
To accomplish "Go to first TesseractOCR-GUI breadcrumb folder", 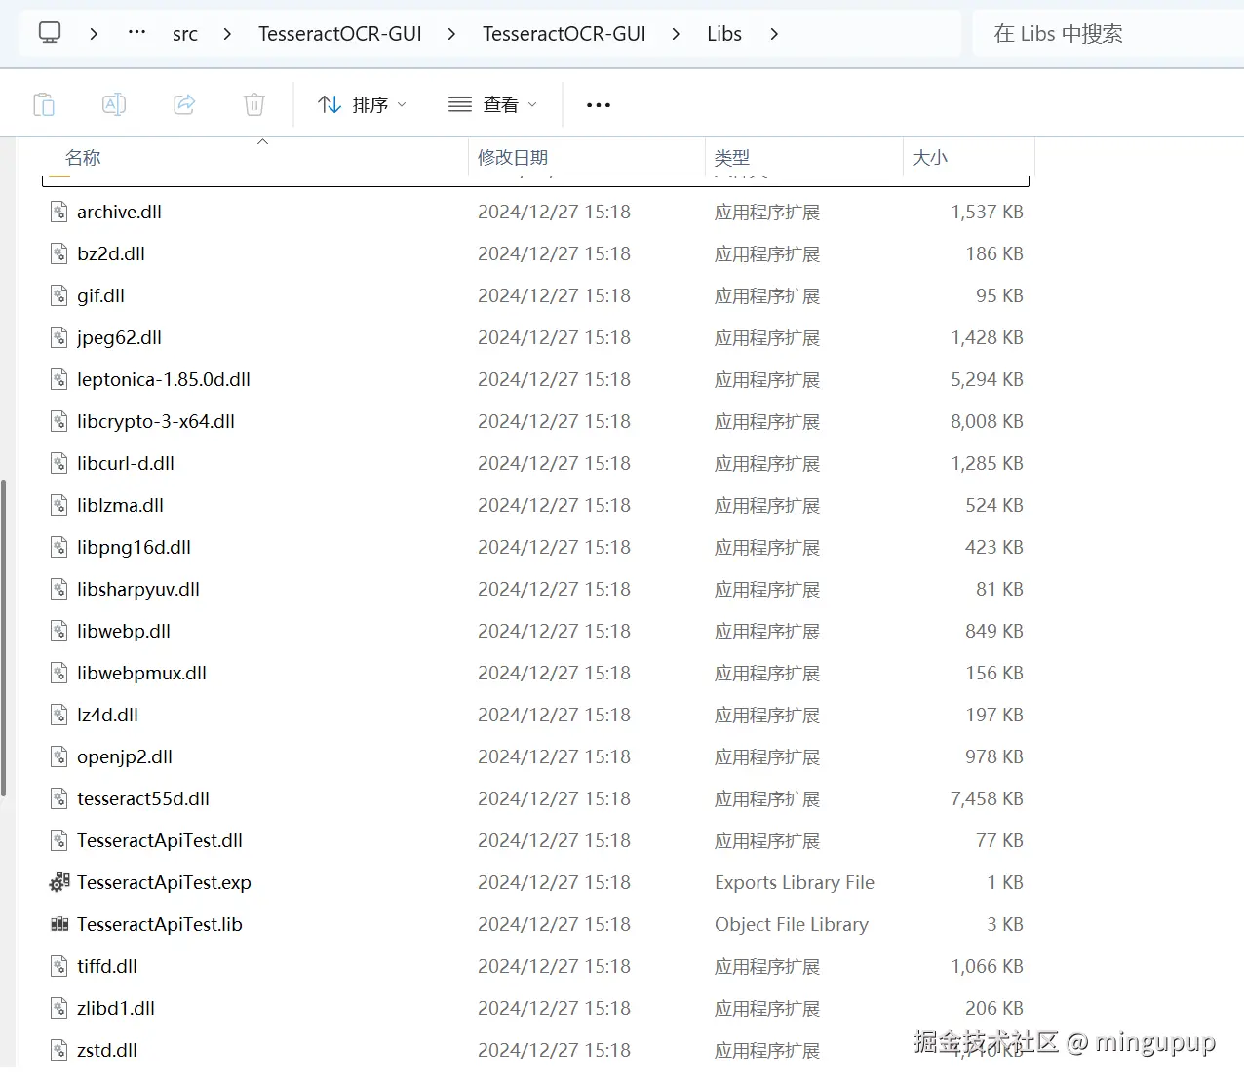I will coord(340,34).
